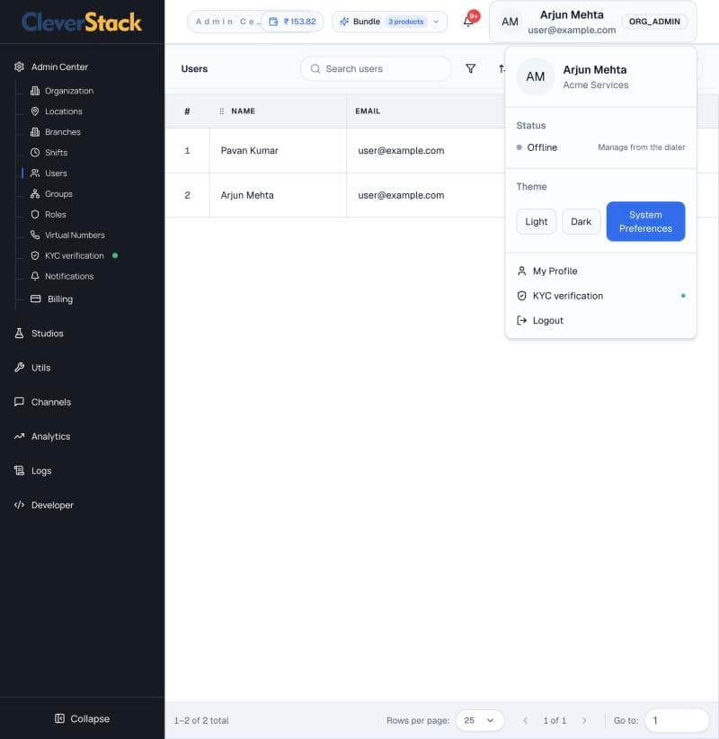Viewport: 719px width, 739px height.
Task: Click the Search users input field
Action: tap(376, 69)
